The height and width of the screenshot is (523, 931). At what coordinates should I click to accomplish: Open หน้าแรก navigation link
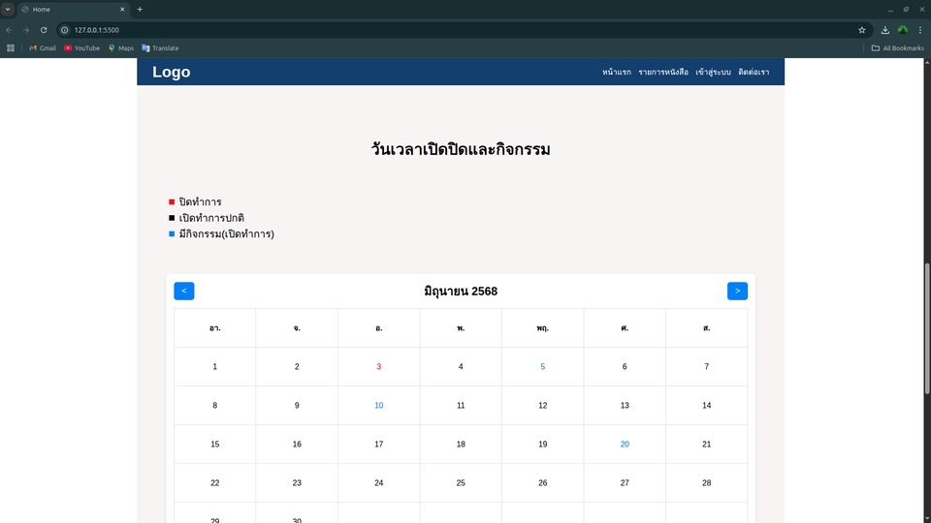pyautogui.click(x=617, y=72)
